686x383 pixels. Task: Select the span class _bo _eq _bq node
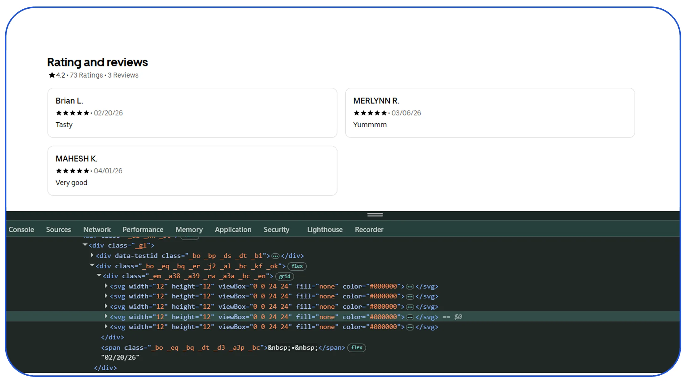[223, 347]
